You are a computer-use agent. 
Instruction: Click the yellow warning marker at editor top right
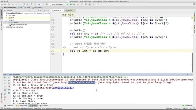point(192,18)
